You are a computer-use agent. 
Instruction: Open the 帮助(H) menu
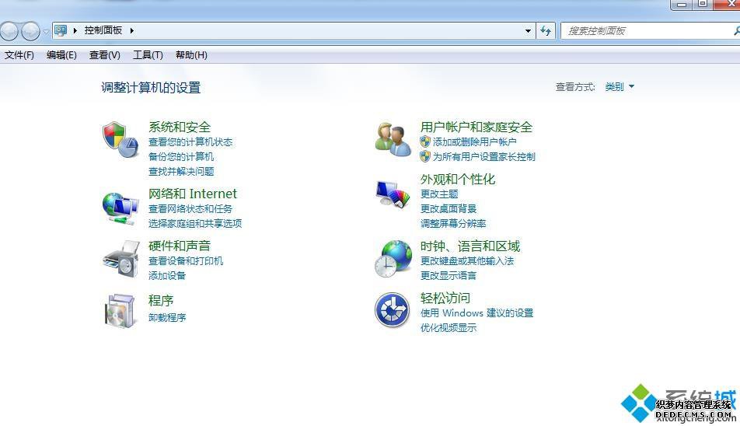click(x=191, y=55)
